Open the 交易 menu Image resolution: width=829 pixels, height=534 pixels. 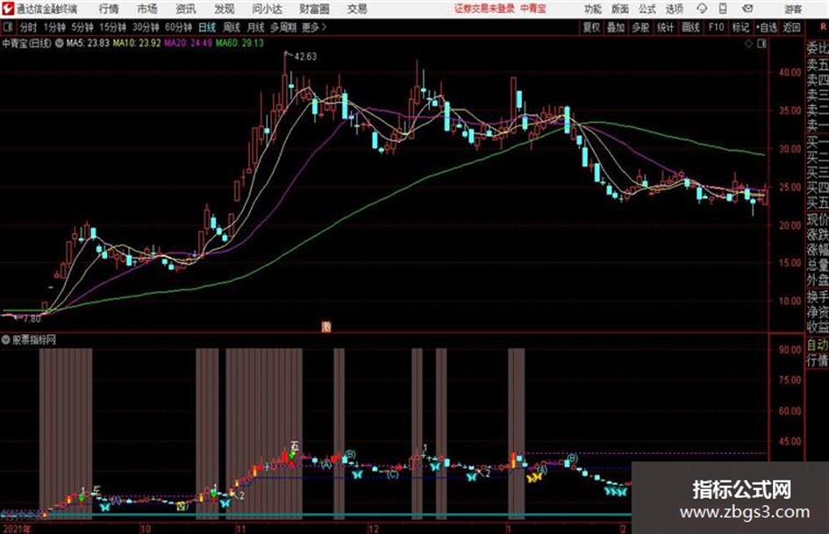tap(357, 9)
